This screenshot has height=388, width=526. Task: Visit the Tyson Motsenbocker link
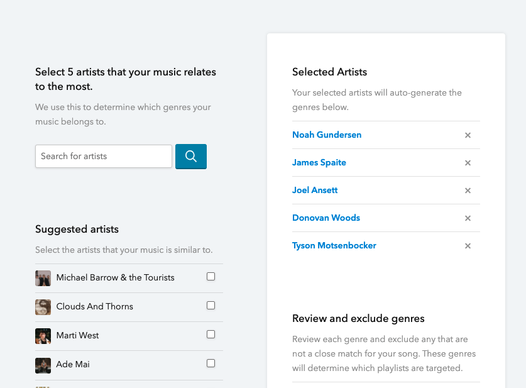point(334,246)
